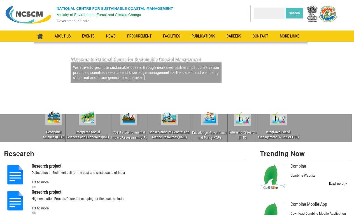354x215 pixels.
Task: Click Knowledge, Governance and Policy(KGP) label
Action: tap(209, 135)
